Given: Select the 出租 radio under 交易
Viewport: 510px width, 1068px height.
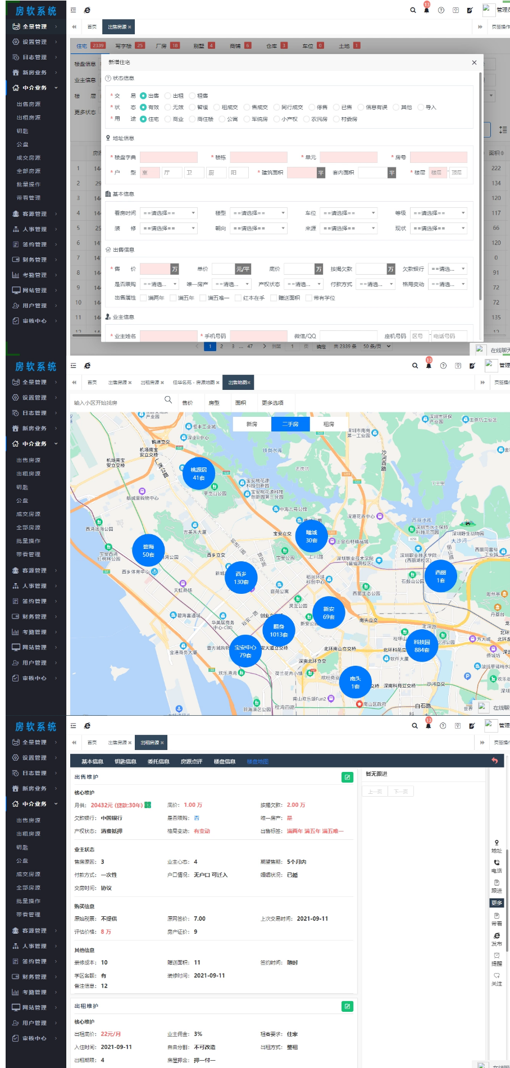Looking at the screenshot, I should tap(167, 96).
